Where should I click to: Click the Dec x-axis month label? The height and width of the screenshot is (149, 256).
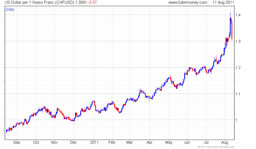[73, 143]
